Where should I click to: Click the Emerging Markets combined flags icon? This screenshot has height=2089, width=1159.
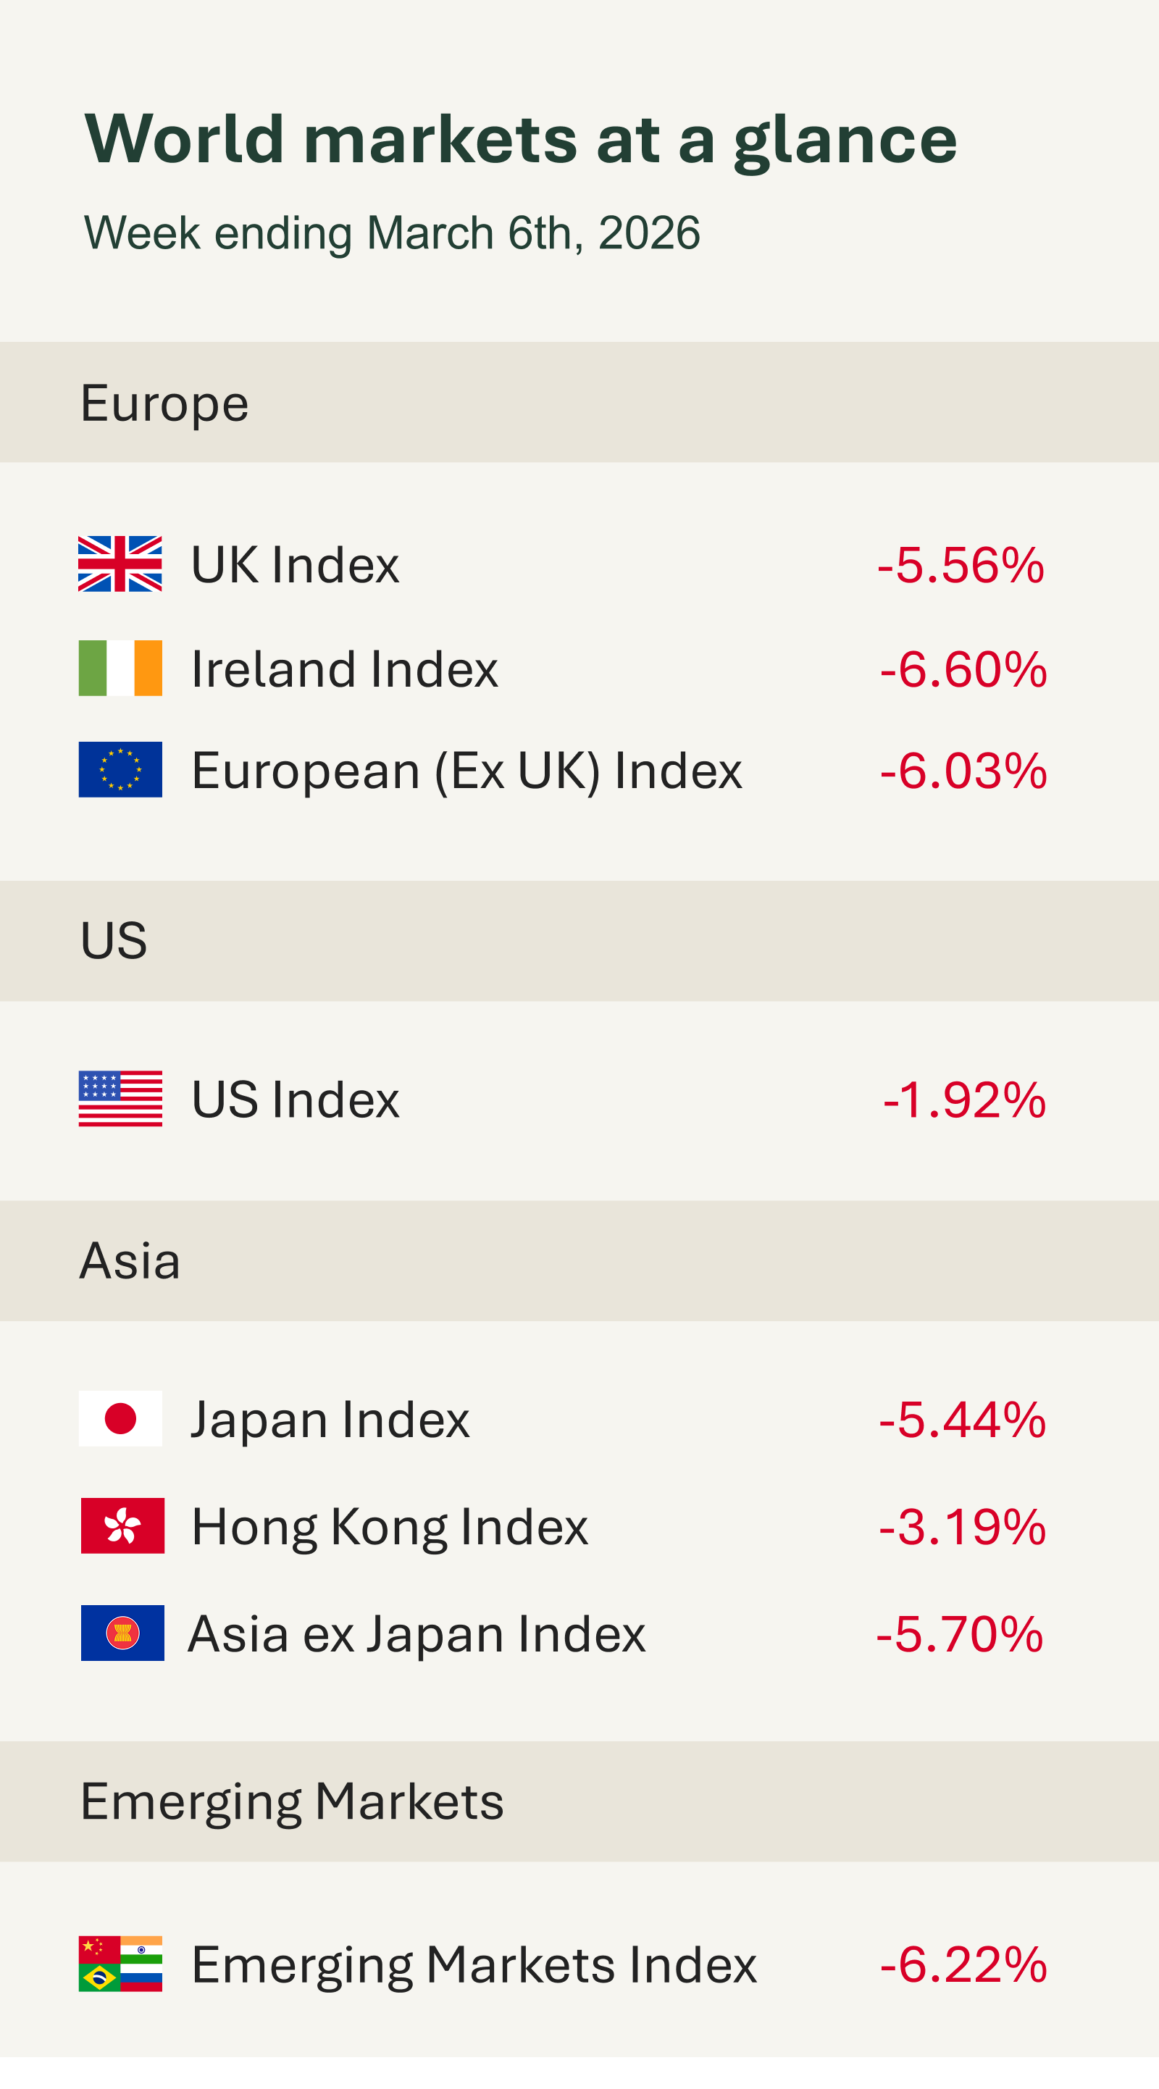coord(120,1964)
